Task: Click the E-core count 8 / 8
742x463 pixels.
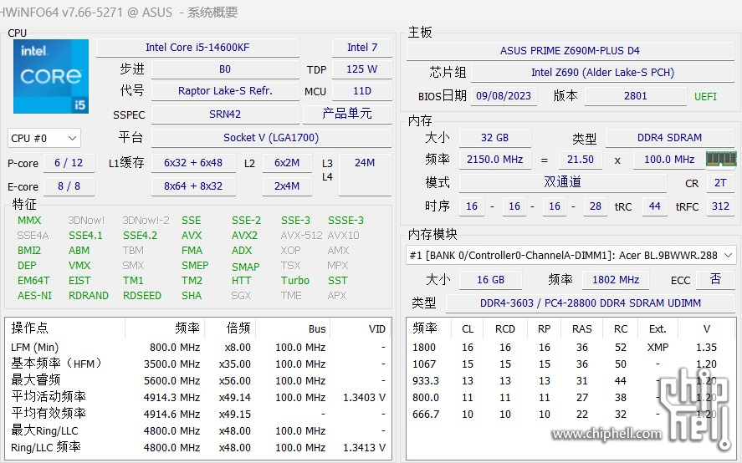Action: pyautogui.click(x=69, y=186)
